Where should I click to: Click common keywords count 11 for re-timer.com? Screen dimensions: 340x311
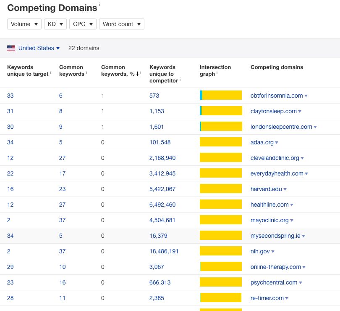(62, 298)
